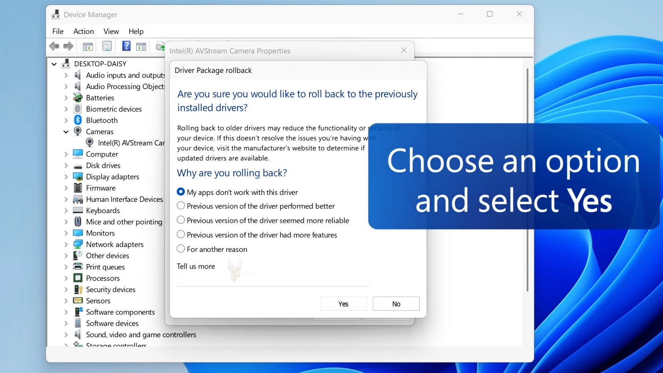
Task: Click the Other devices icon
Action: coord(77,255)
